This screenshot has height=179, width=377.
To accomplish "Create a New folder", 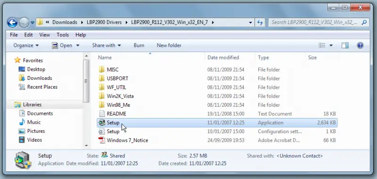I will coord(169,45).
